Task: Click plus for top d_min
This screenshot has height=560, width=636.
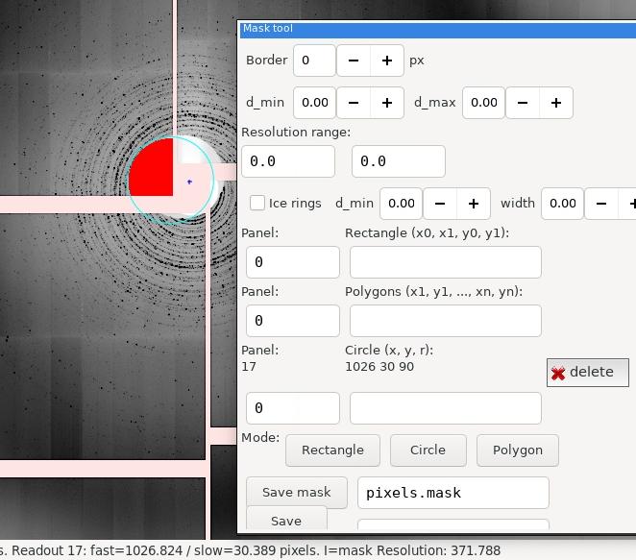Action: (387, 103)
